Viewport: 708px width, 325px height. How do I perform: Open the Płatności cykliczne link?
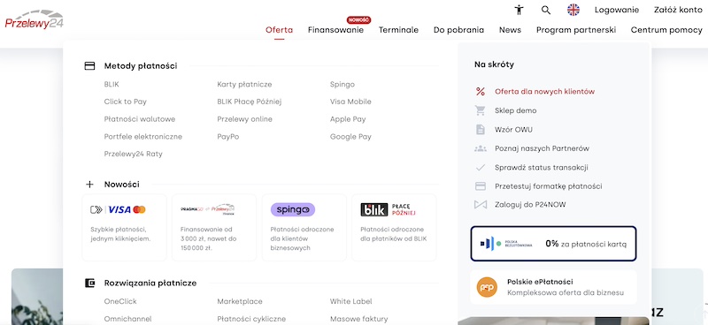251,319
